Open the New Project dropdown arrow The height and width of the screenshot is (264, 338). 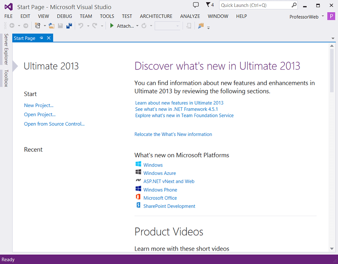[x=44, y=26]
